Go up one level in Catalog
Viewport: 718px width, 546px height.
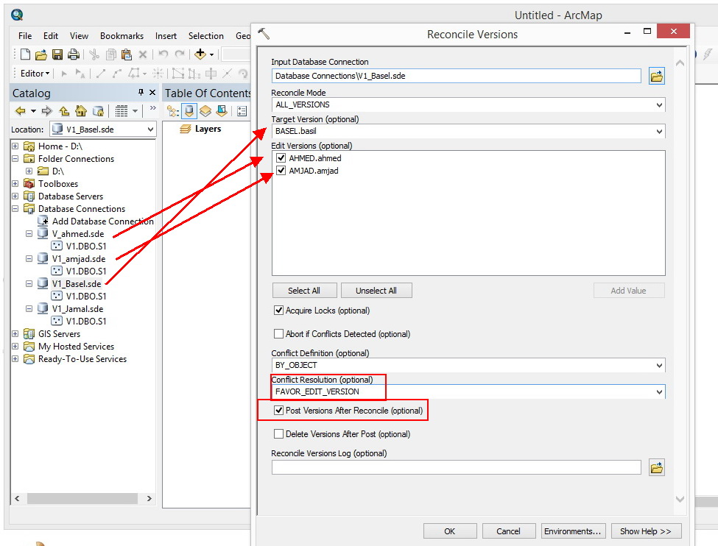pyautogui.click(x=64, y=111)
